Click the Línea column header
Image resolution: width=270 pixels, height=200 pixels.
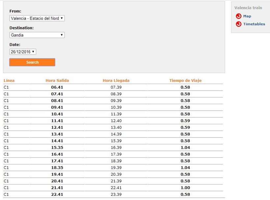click(9, 80)
